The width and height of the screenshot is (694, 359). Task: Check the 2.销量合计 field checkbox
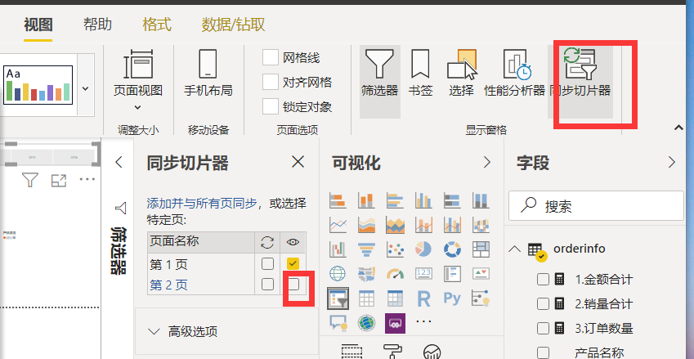coord(543,303)
